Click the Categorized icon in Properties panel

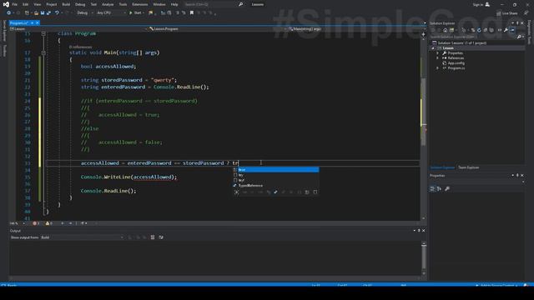(x=432, y=189)
